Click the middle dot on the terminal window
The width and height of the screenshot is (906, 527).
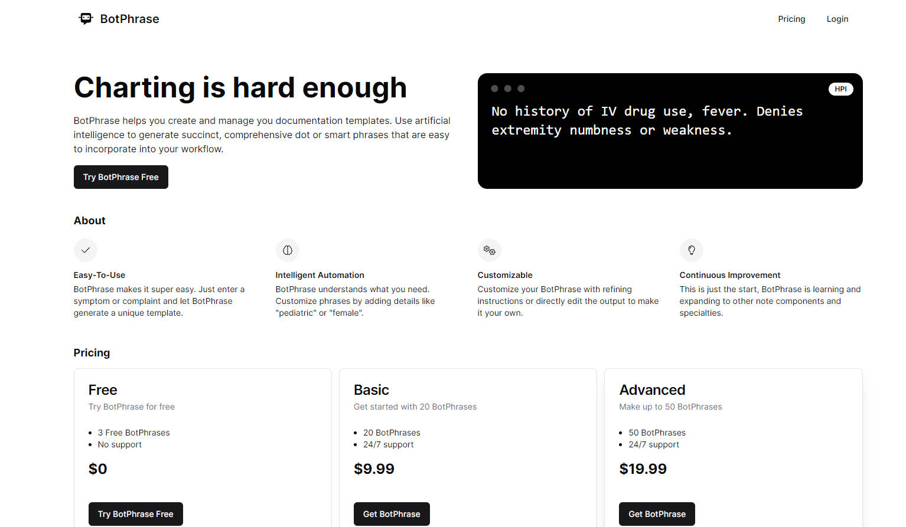pyautogui.click(x=508, y=89)
